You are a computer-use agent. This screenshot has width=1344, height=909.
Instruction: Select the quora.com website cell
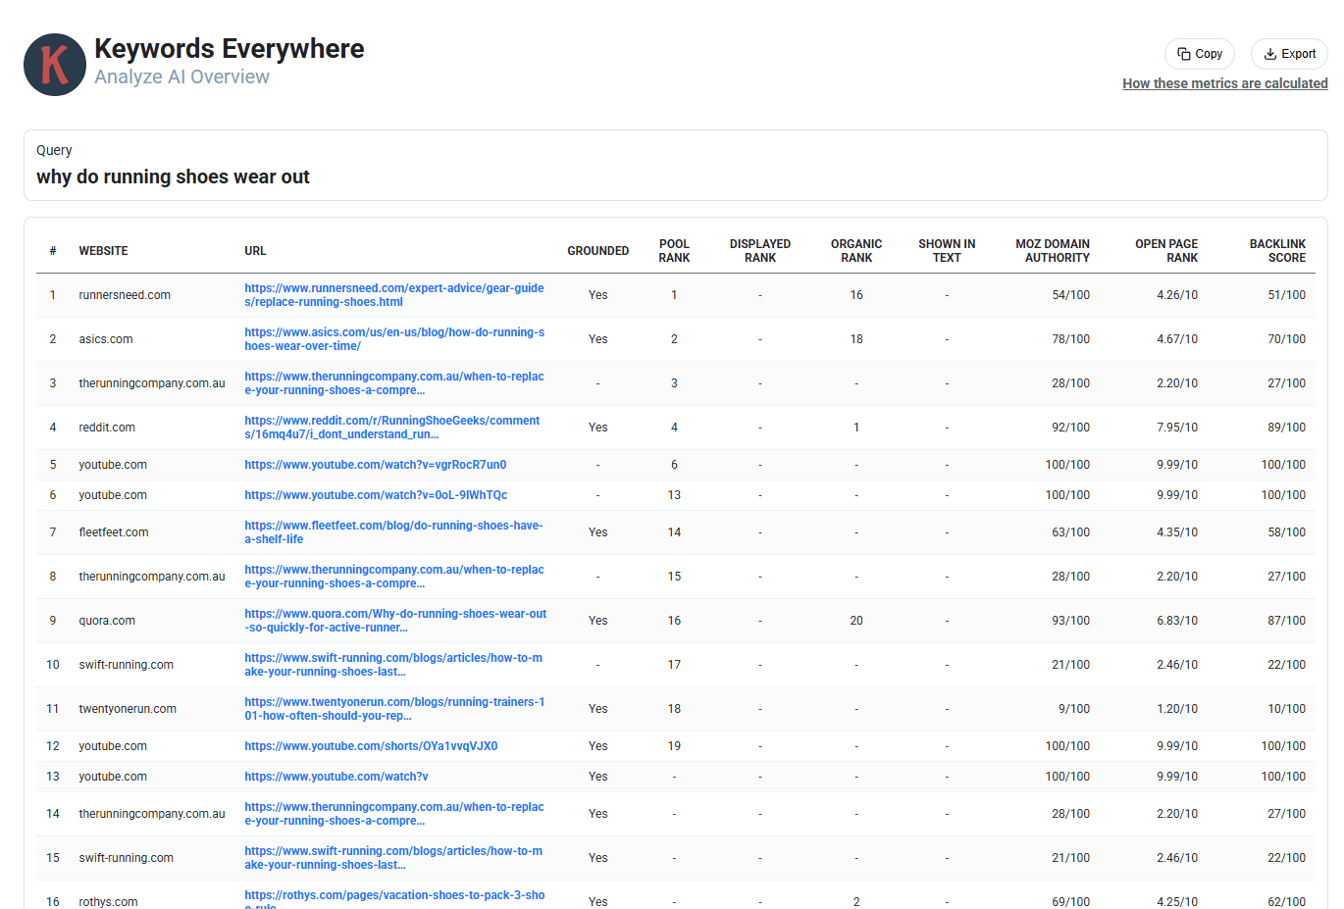[107, 621]
